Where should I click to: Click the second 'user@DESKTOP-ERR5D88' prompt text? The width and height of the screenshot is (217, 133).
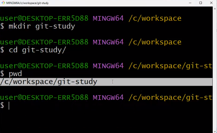point(44,42)
